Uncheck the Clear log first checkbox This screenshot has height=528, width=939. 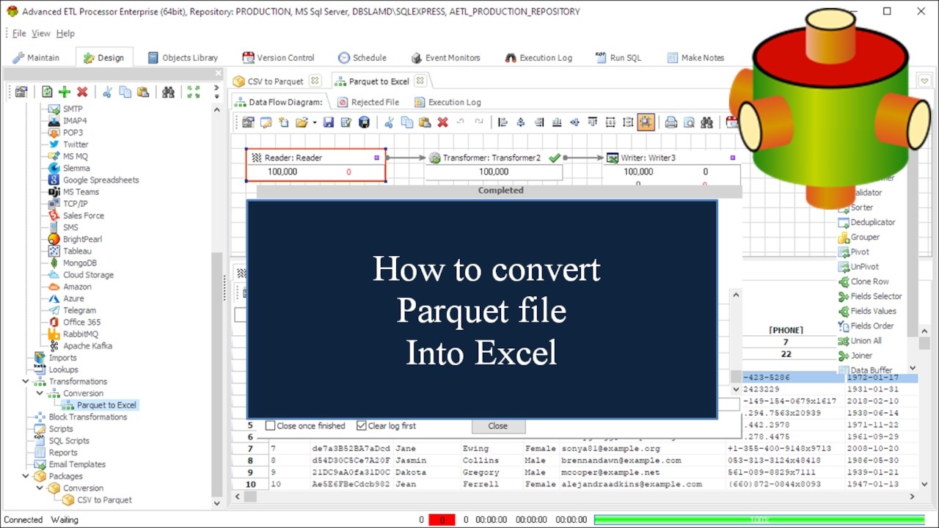pyautogui.click(x=361, y=425)
